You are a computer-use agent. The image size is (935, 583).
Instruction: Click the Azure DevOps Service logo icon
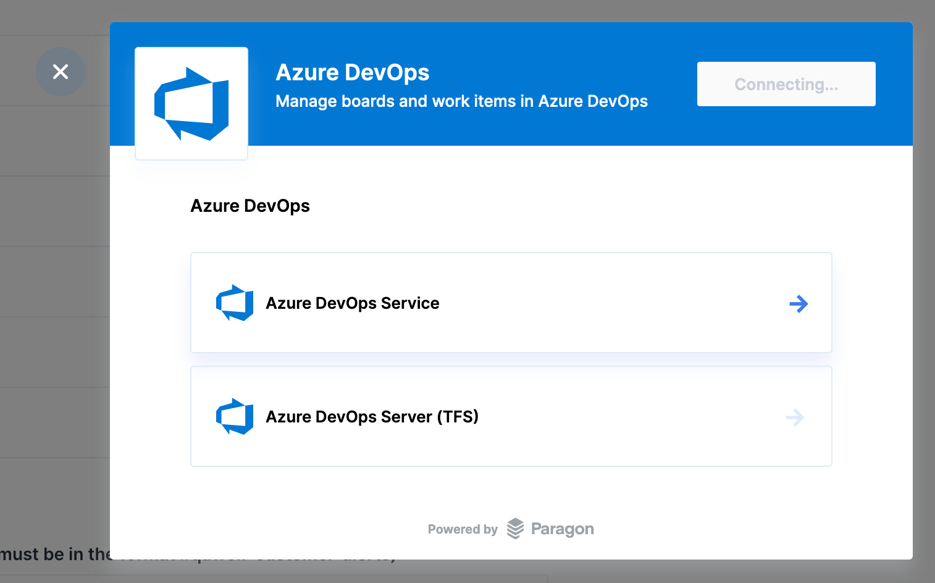[235, 303]
